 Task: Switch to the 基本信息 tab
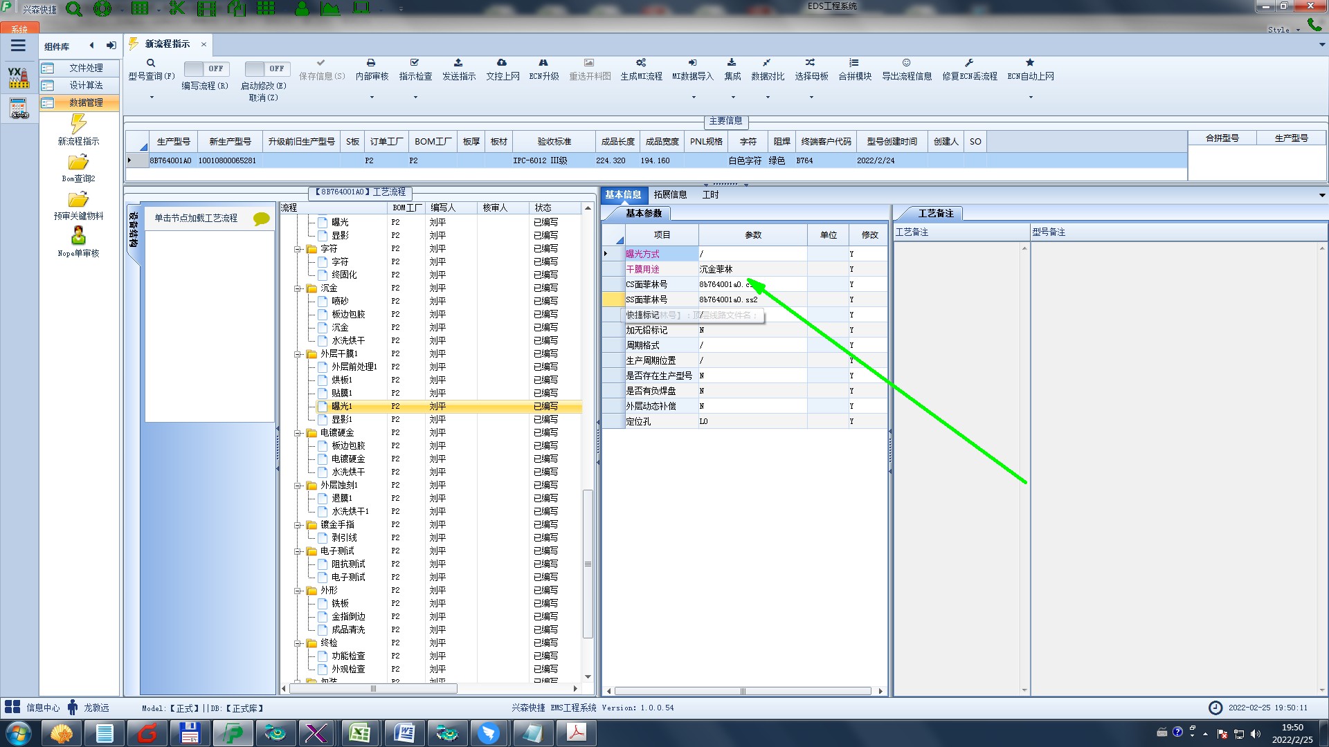(x=623, y=195)
